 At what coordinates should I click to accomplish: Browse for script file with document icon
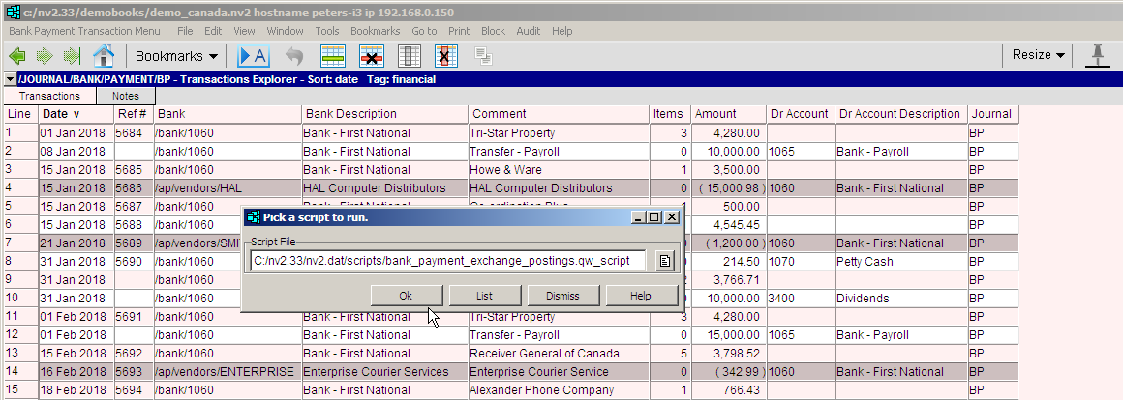pyautogui.click(x=664, y=260)
